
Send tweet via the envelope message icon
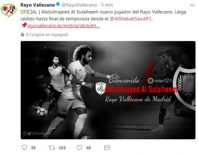[x=107, y=147]
